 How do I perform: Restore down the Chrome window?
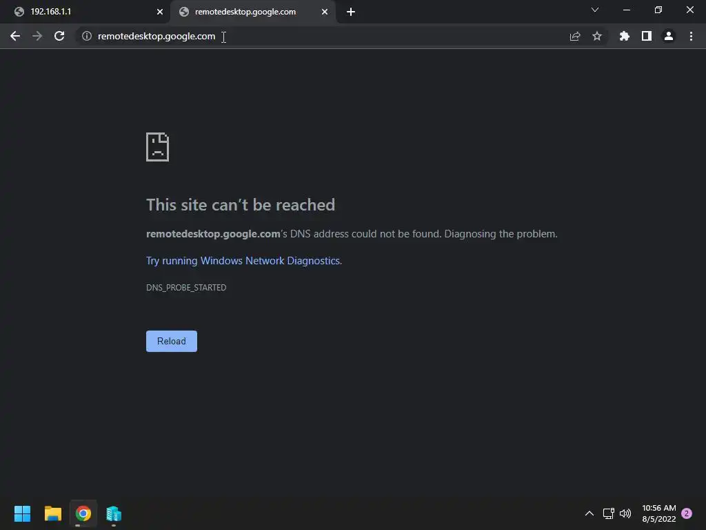pyautogui.click(x=658, y=10)
